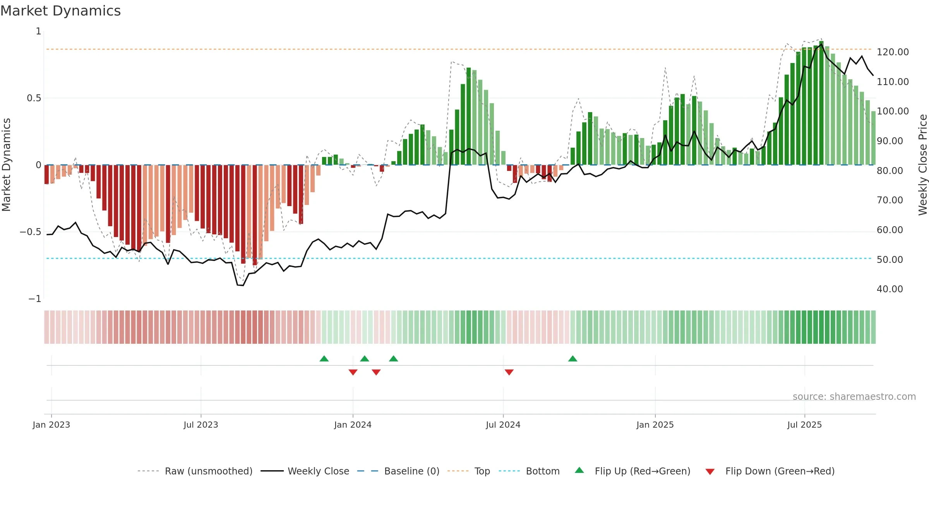The height and width of the screenshot is (522, 929).
Task: Click the Jul 2025 x-axis label
Action: (x=805, y=425)
